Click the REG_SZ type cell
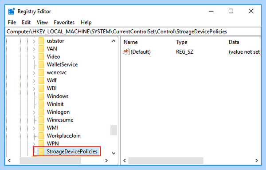Viewport: 266px width, 170px height. [184, 52]
